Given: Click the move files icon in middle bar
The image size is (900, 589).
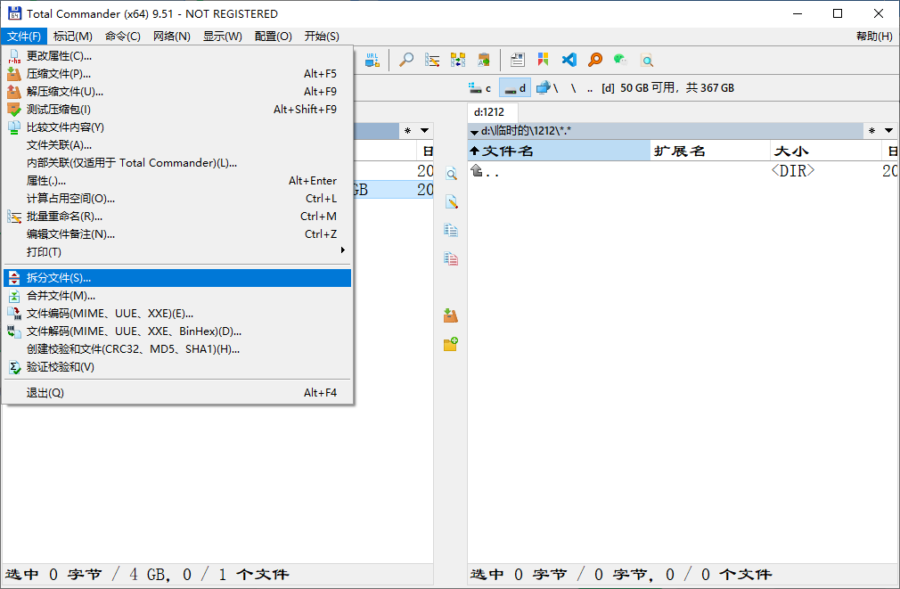Looking at the screenshot, I should tap(451, 259).
